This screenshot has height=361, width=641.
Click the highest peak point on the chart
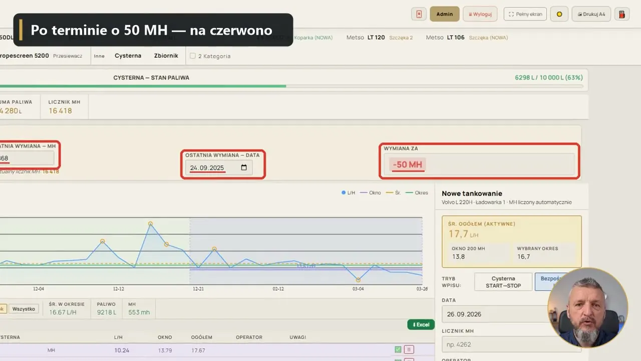point(150,224)
